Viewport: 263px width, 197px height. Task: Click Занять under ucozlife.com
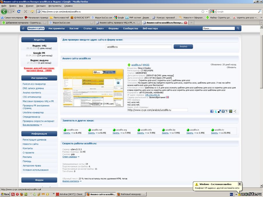(x=67, y=133)
